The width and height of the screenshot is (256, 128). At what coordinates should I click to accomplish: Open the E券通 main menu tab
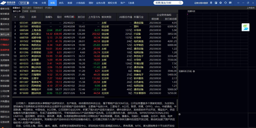(x=131, y=3)
